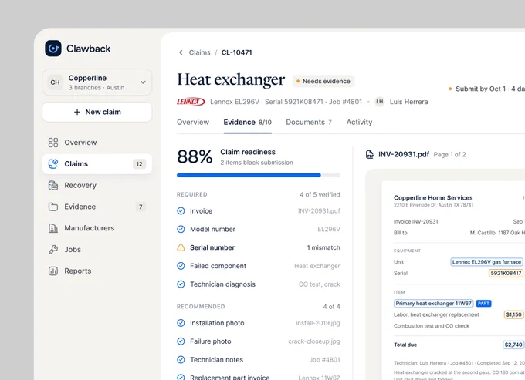This screenshot has width=525, height=380.
Task: Click the Primary heat exchanger 11W67 highlight
Action: click(x=434, y=304)
